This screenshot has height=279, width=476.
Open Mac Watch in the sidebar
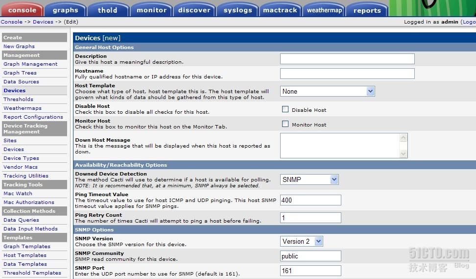coord(18,193)
